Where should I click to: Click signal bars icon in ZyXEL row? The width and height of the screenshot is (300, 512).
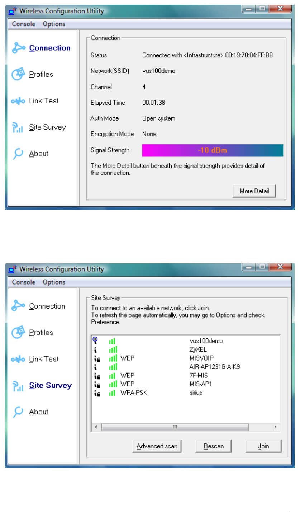(x=113, y=349)
